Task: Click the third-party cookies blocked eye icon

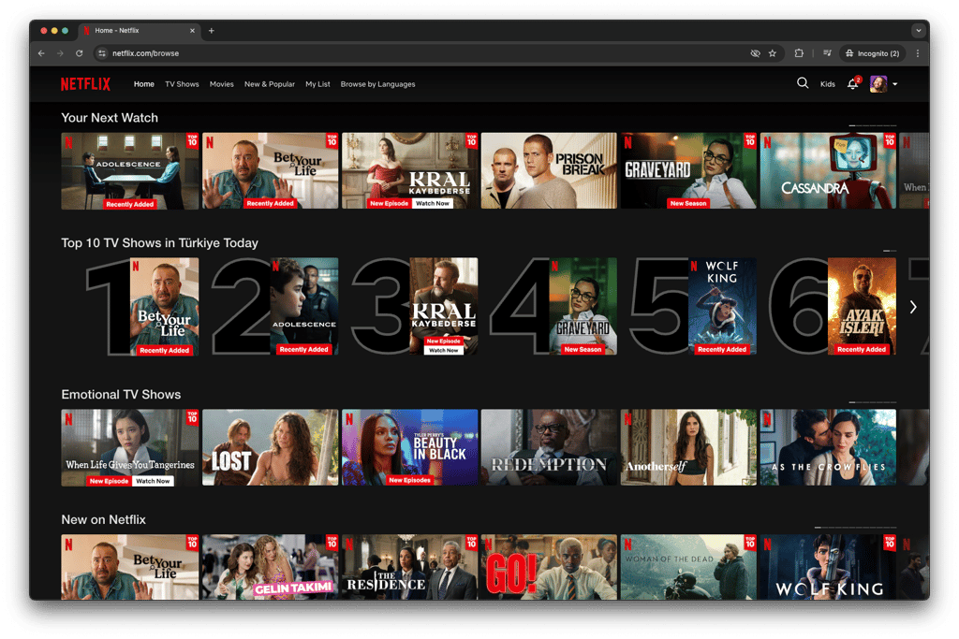Action: 756,53
